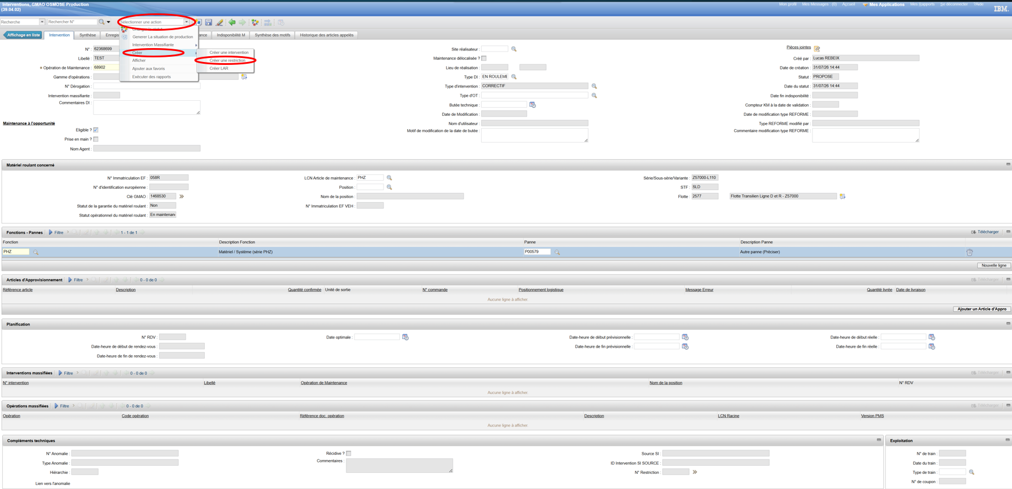Viewport: 1012px width, 489px height.
Task: Go to next record with green right arrow
Action: point(243,23)
